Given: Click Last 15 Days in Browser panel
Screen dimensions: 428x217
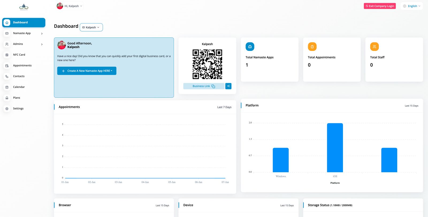Looking at the screenshot, I should click(162, 205).
